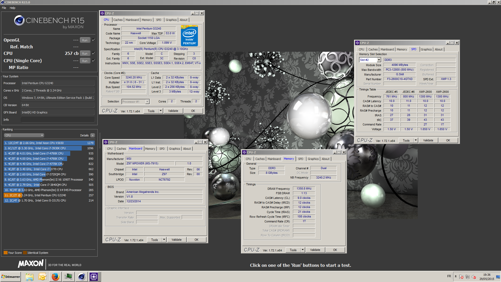Image resolution: width=501 pixels, height=282 pixels.
Task: Select the CPU tab in the Memory window
Action: click(x=248, y=159)
